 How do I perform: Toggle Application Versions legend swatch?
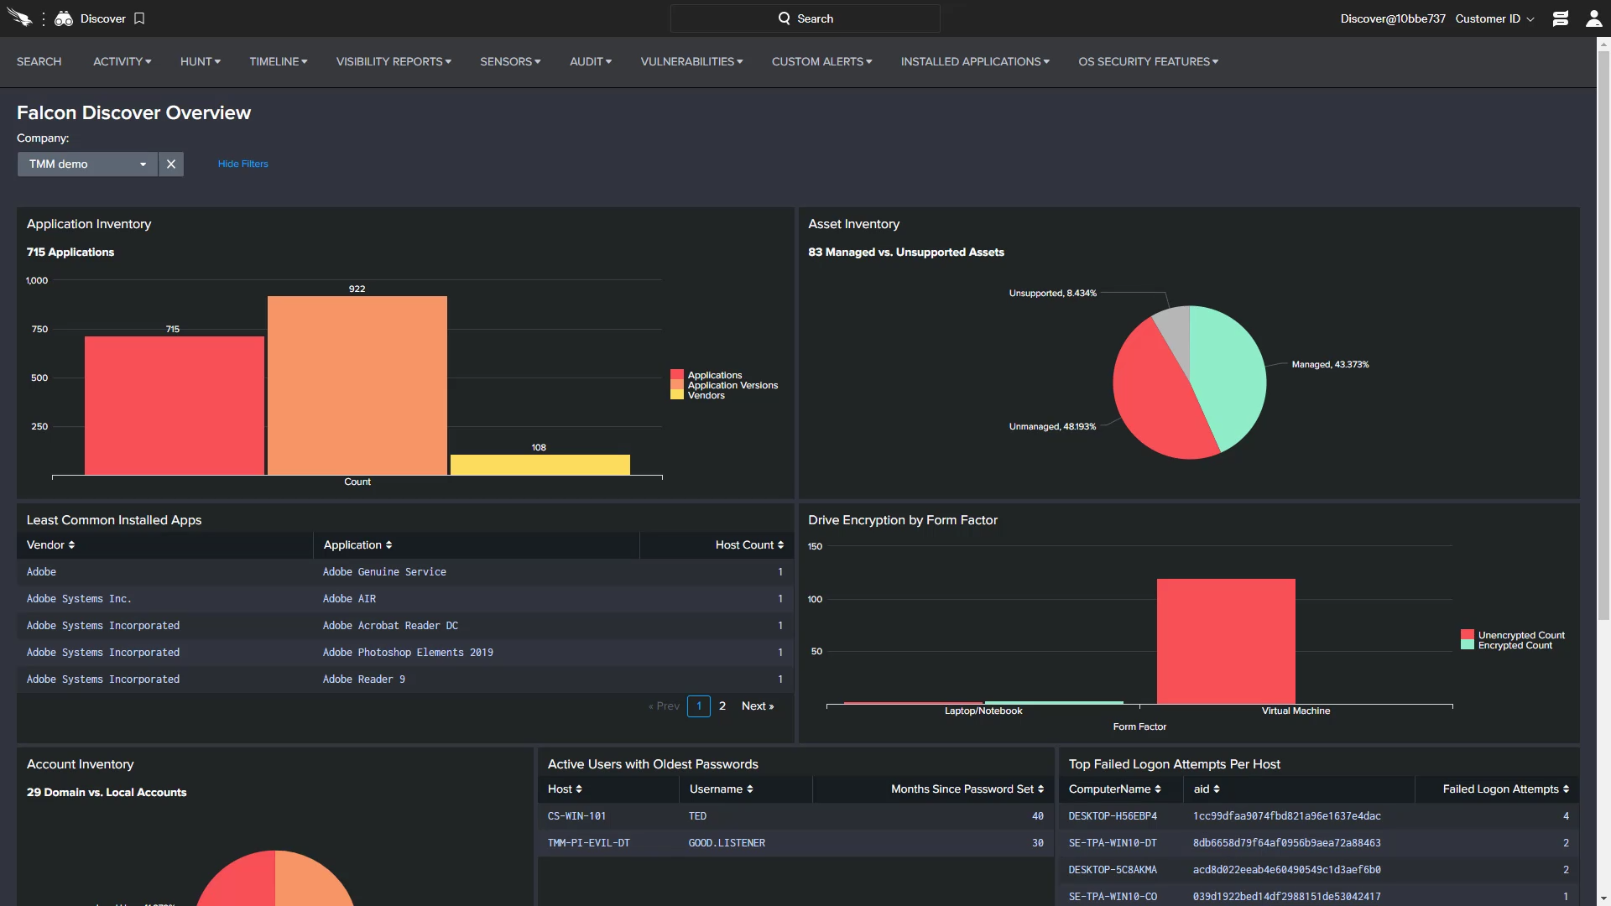coord(677,385)
